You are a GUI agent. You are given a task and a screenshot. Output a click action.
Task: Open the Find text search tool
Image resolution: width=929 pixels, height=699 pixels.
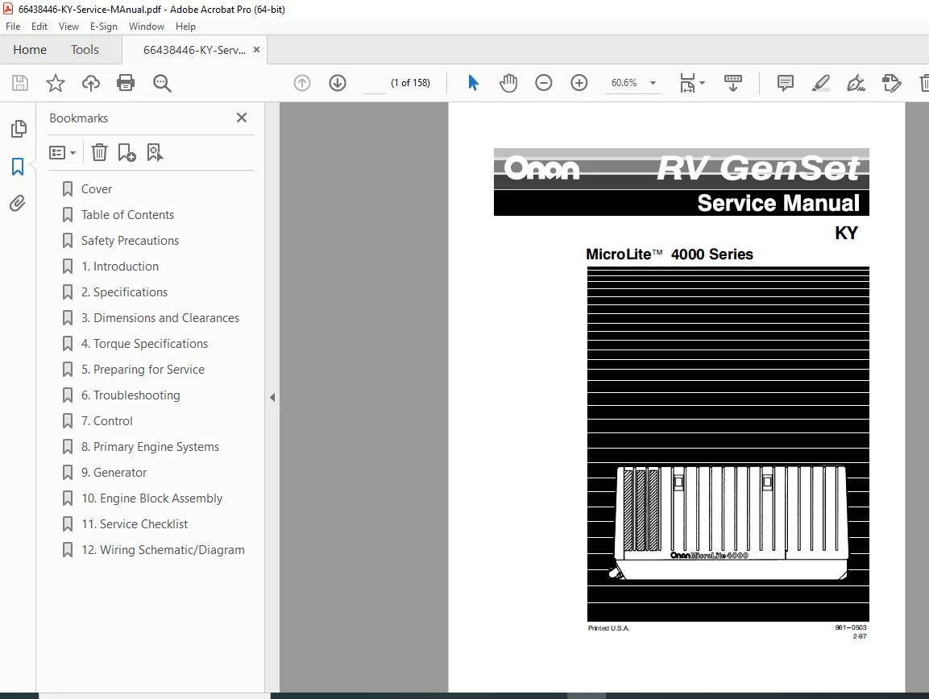(162, 83)
